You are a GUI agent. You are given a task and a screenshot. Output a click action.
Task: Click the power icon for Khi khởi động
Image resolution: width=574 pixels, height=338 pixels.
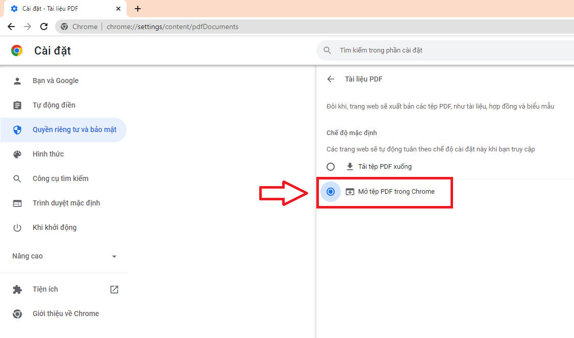(17, 228)
